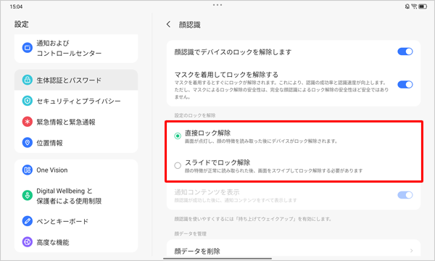
Task: Open 位置情報 settings
Action: pos(76,143)
